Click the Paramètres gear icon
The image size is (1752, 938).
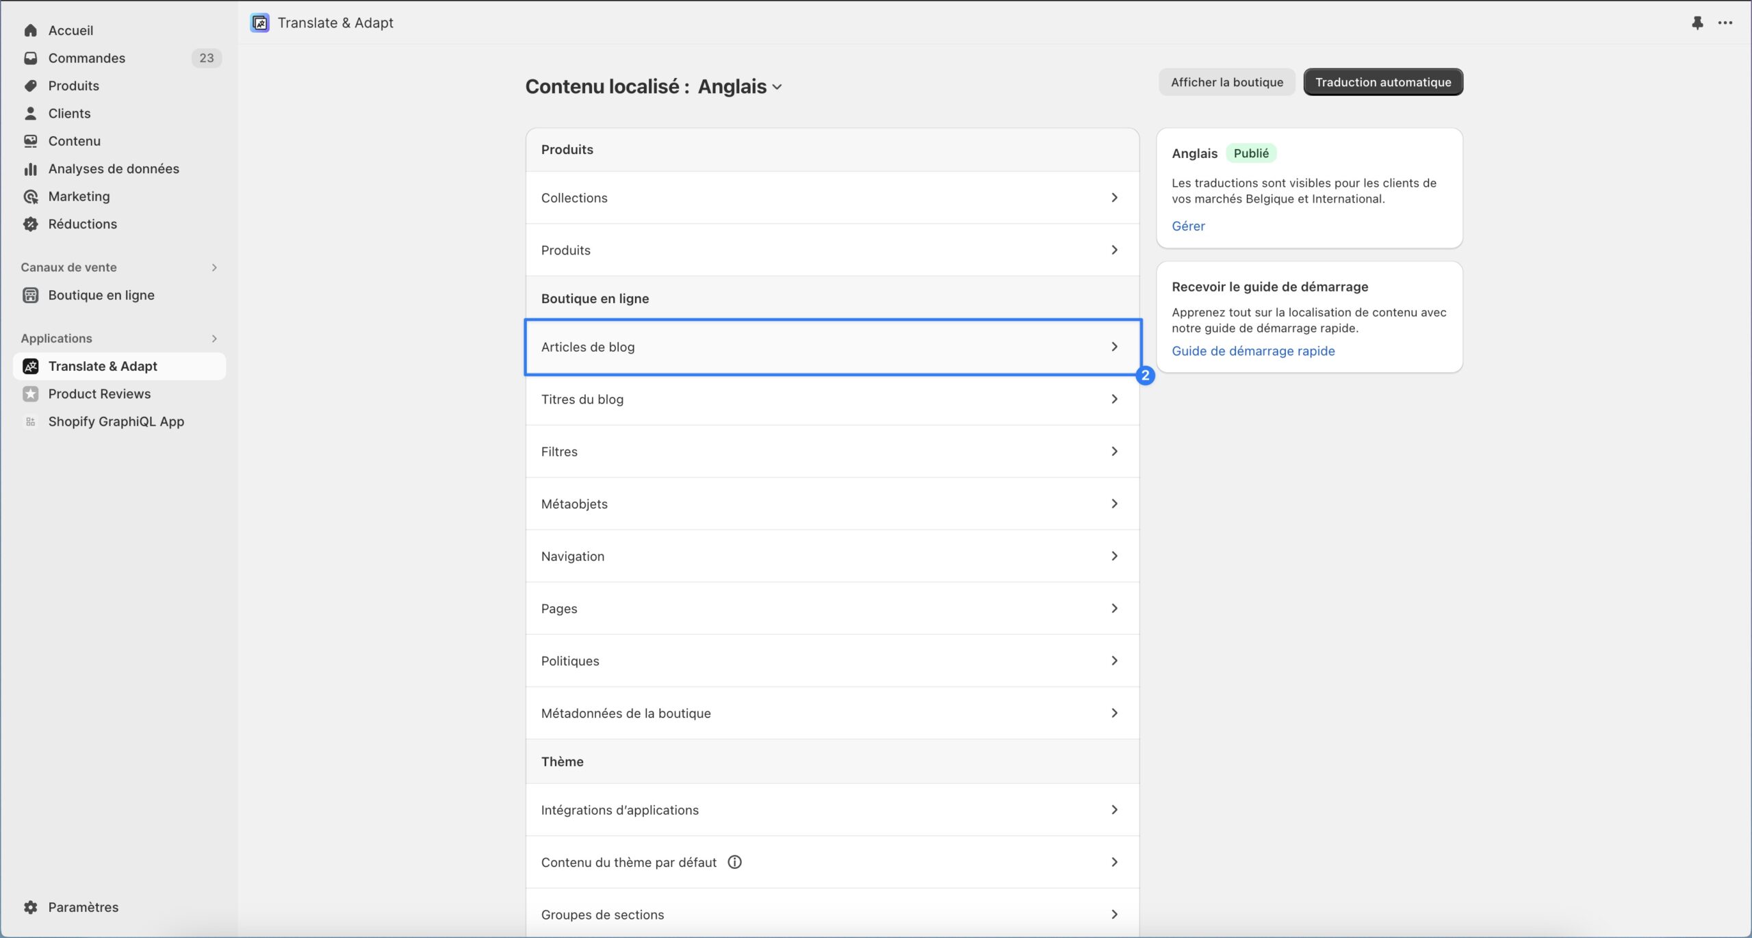(x=30, y=907)
